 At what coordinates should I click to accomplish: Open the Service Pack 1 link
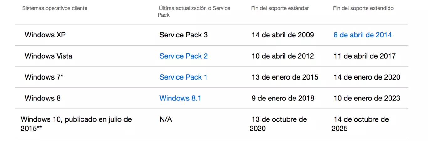(x=183, y=77)
